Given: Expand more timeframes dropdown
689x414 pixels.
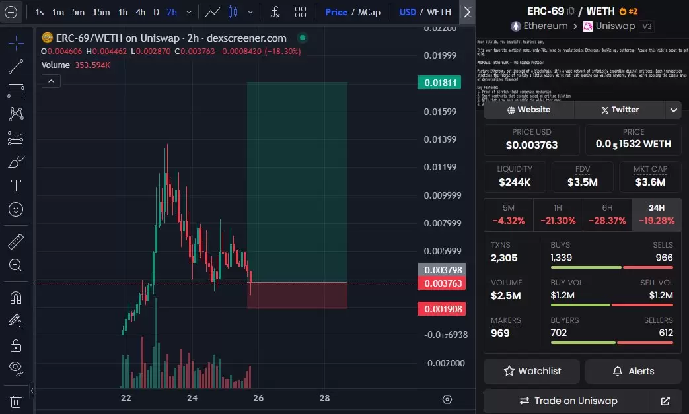Looking at the screenshot, I should point(189,12).
